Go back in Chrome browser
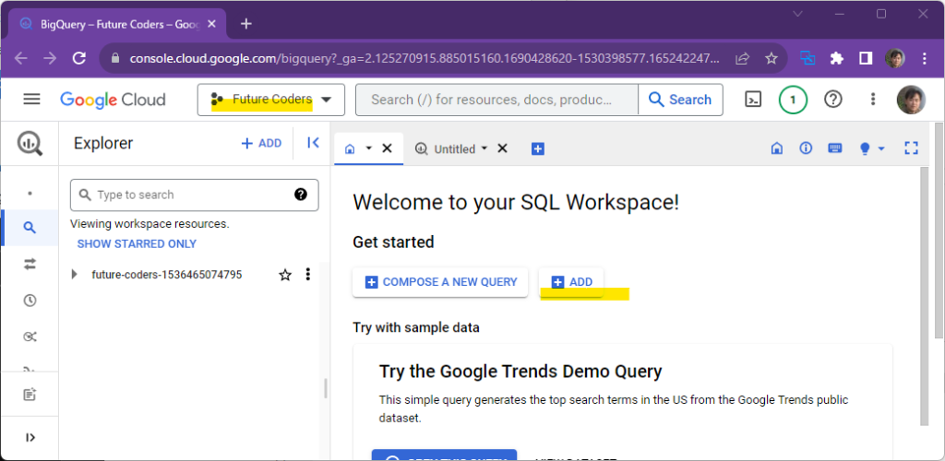The width and height of the screenshot is (945, 461). point(20,58)
